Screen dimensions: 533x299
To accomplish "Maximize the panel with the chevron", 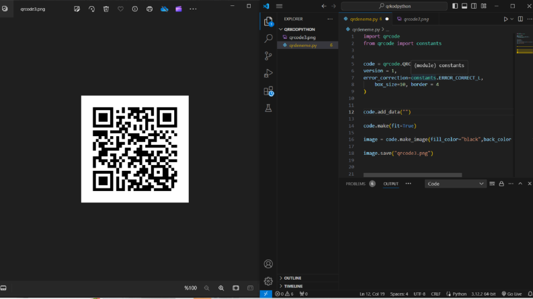I will pyautogui.click(x=520, y=184).
